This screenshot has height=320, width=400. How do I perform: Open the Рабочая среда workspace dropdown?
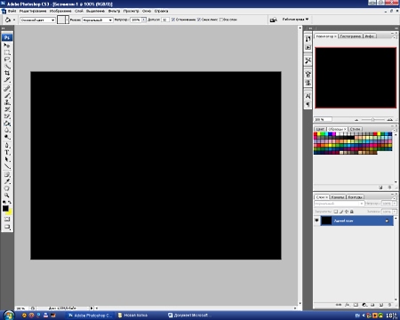tap(295, 20)
